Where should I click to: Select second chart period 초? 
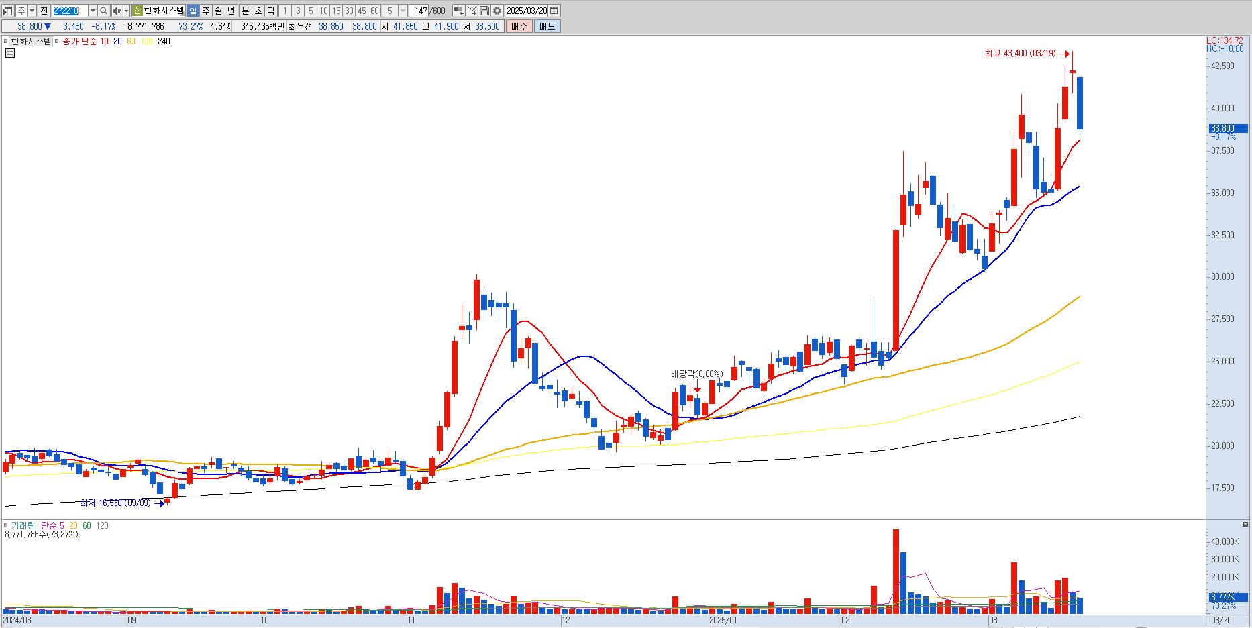click(258, 11)
